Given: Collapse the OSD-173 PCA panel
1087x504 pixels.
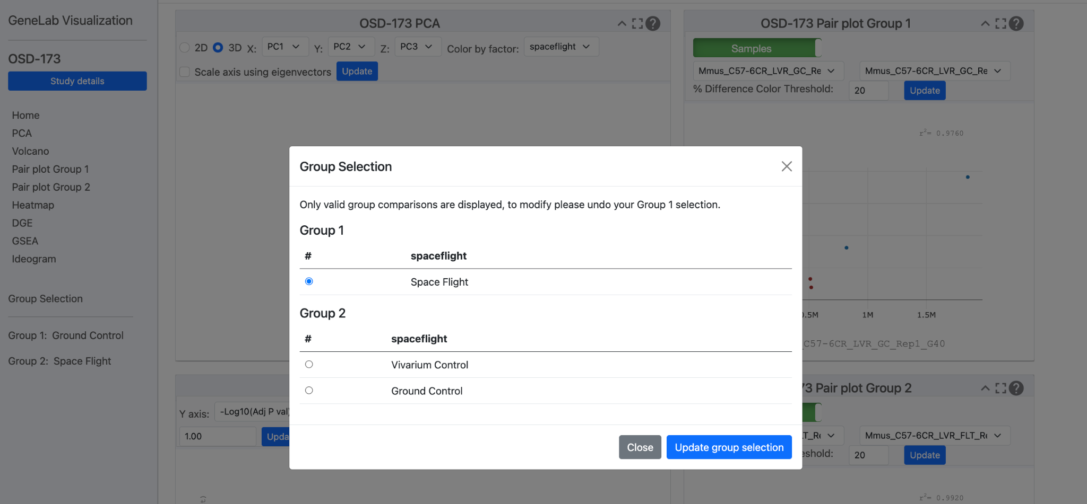Looking at the screenshot, I should [622, 23].
